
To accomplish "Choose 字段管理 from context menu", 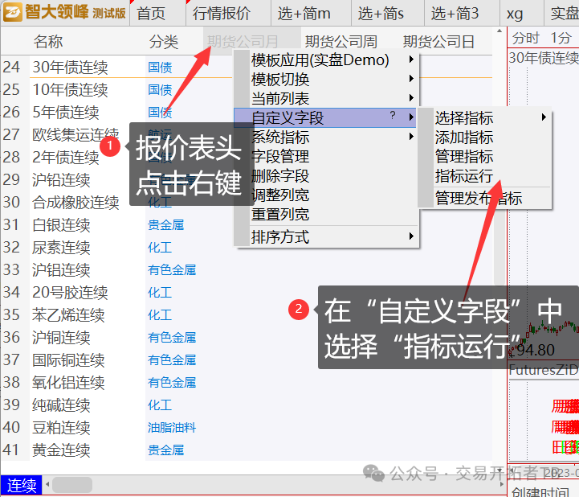I will tap(326, 156).
